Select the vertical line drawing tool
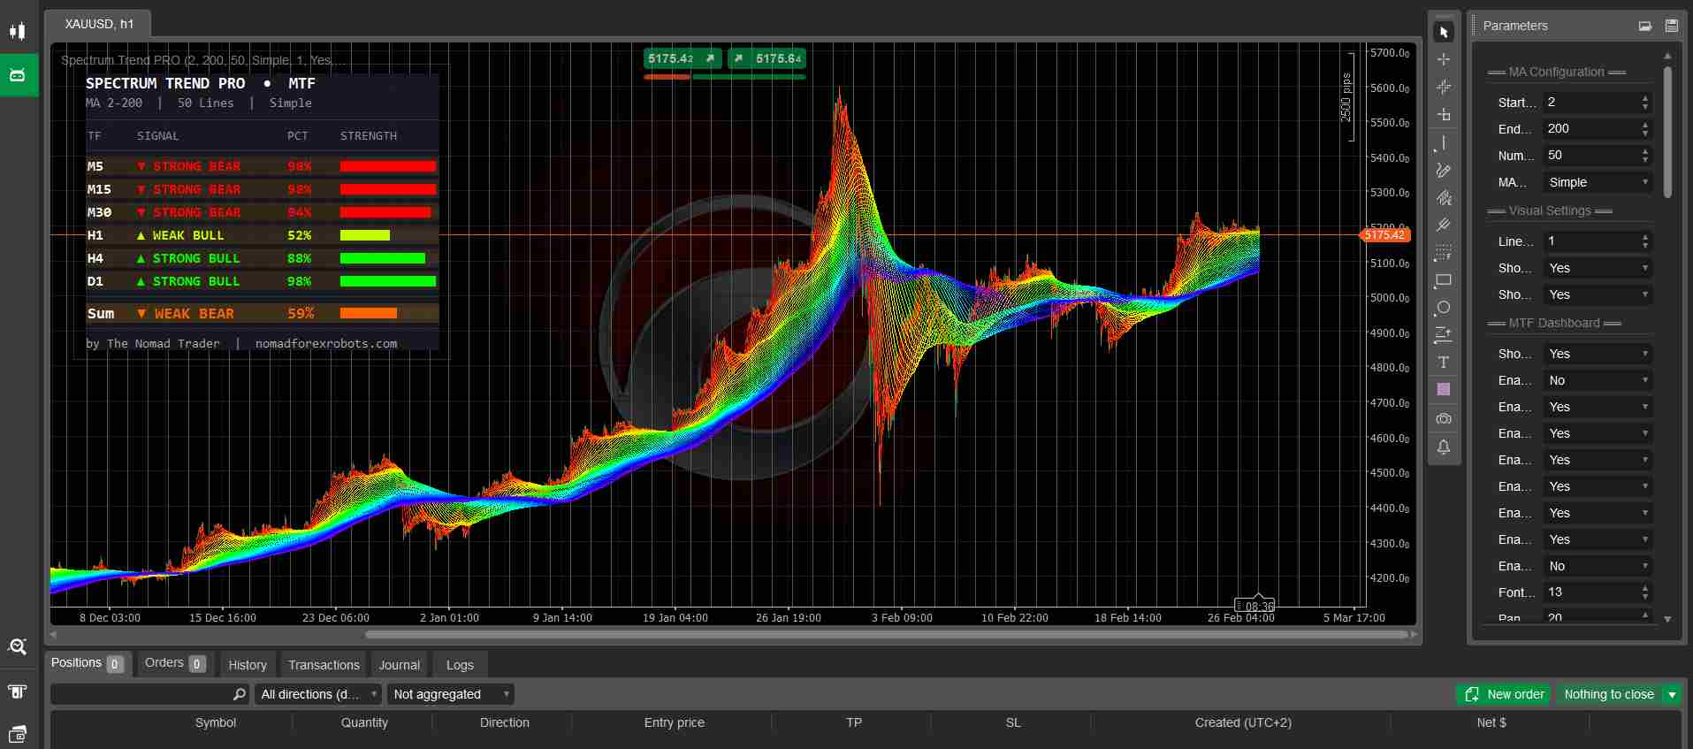This screenshot has width=1693, height=749. click(x=1443, y=142)
